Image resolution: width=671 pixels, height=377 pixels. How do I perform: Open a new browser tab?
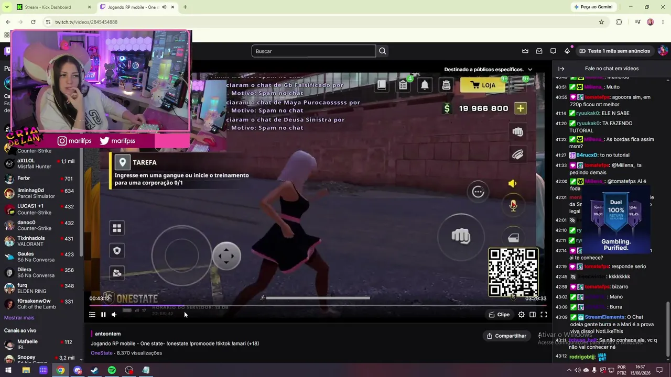coord(185,7)
